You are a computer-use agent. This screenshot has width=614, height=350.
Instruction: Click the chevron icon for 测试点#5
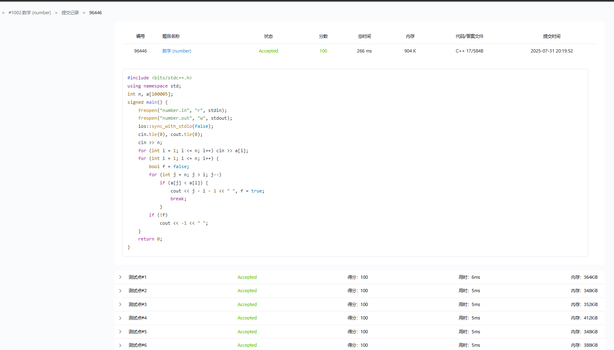(120, 332)
